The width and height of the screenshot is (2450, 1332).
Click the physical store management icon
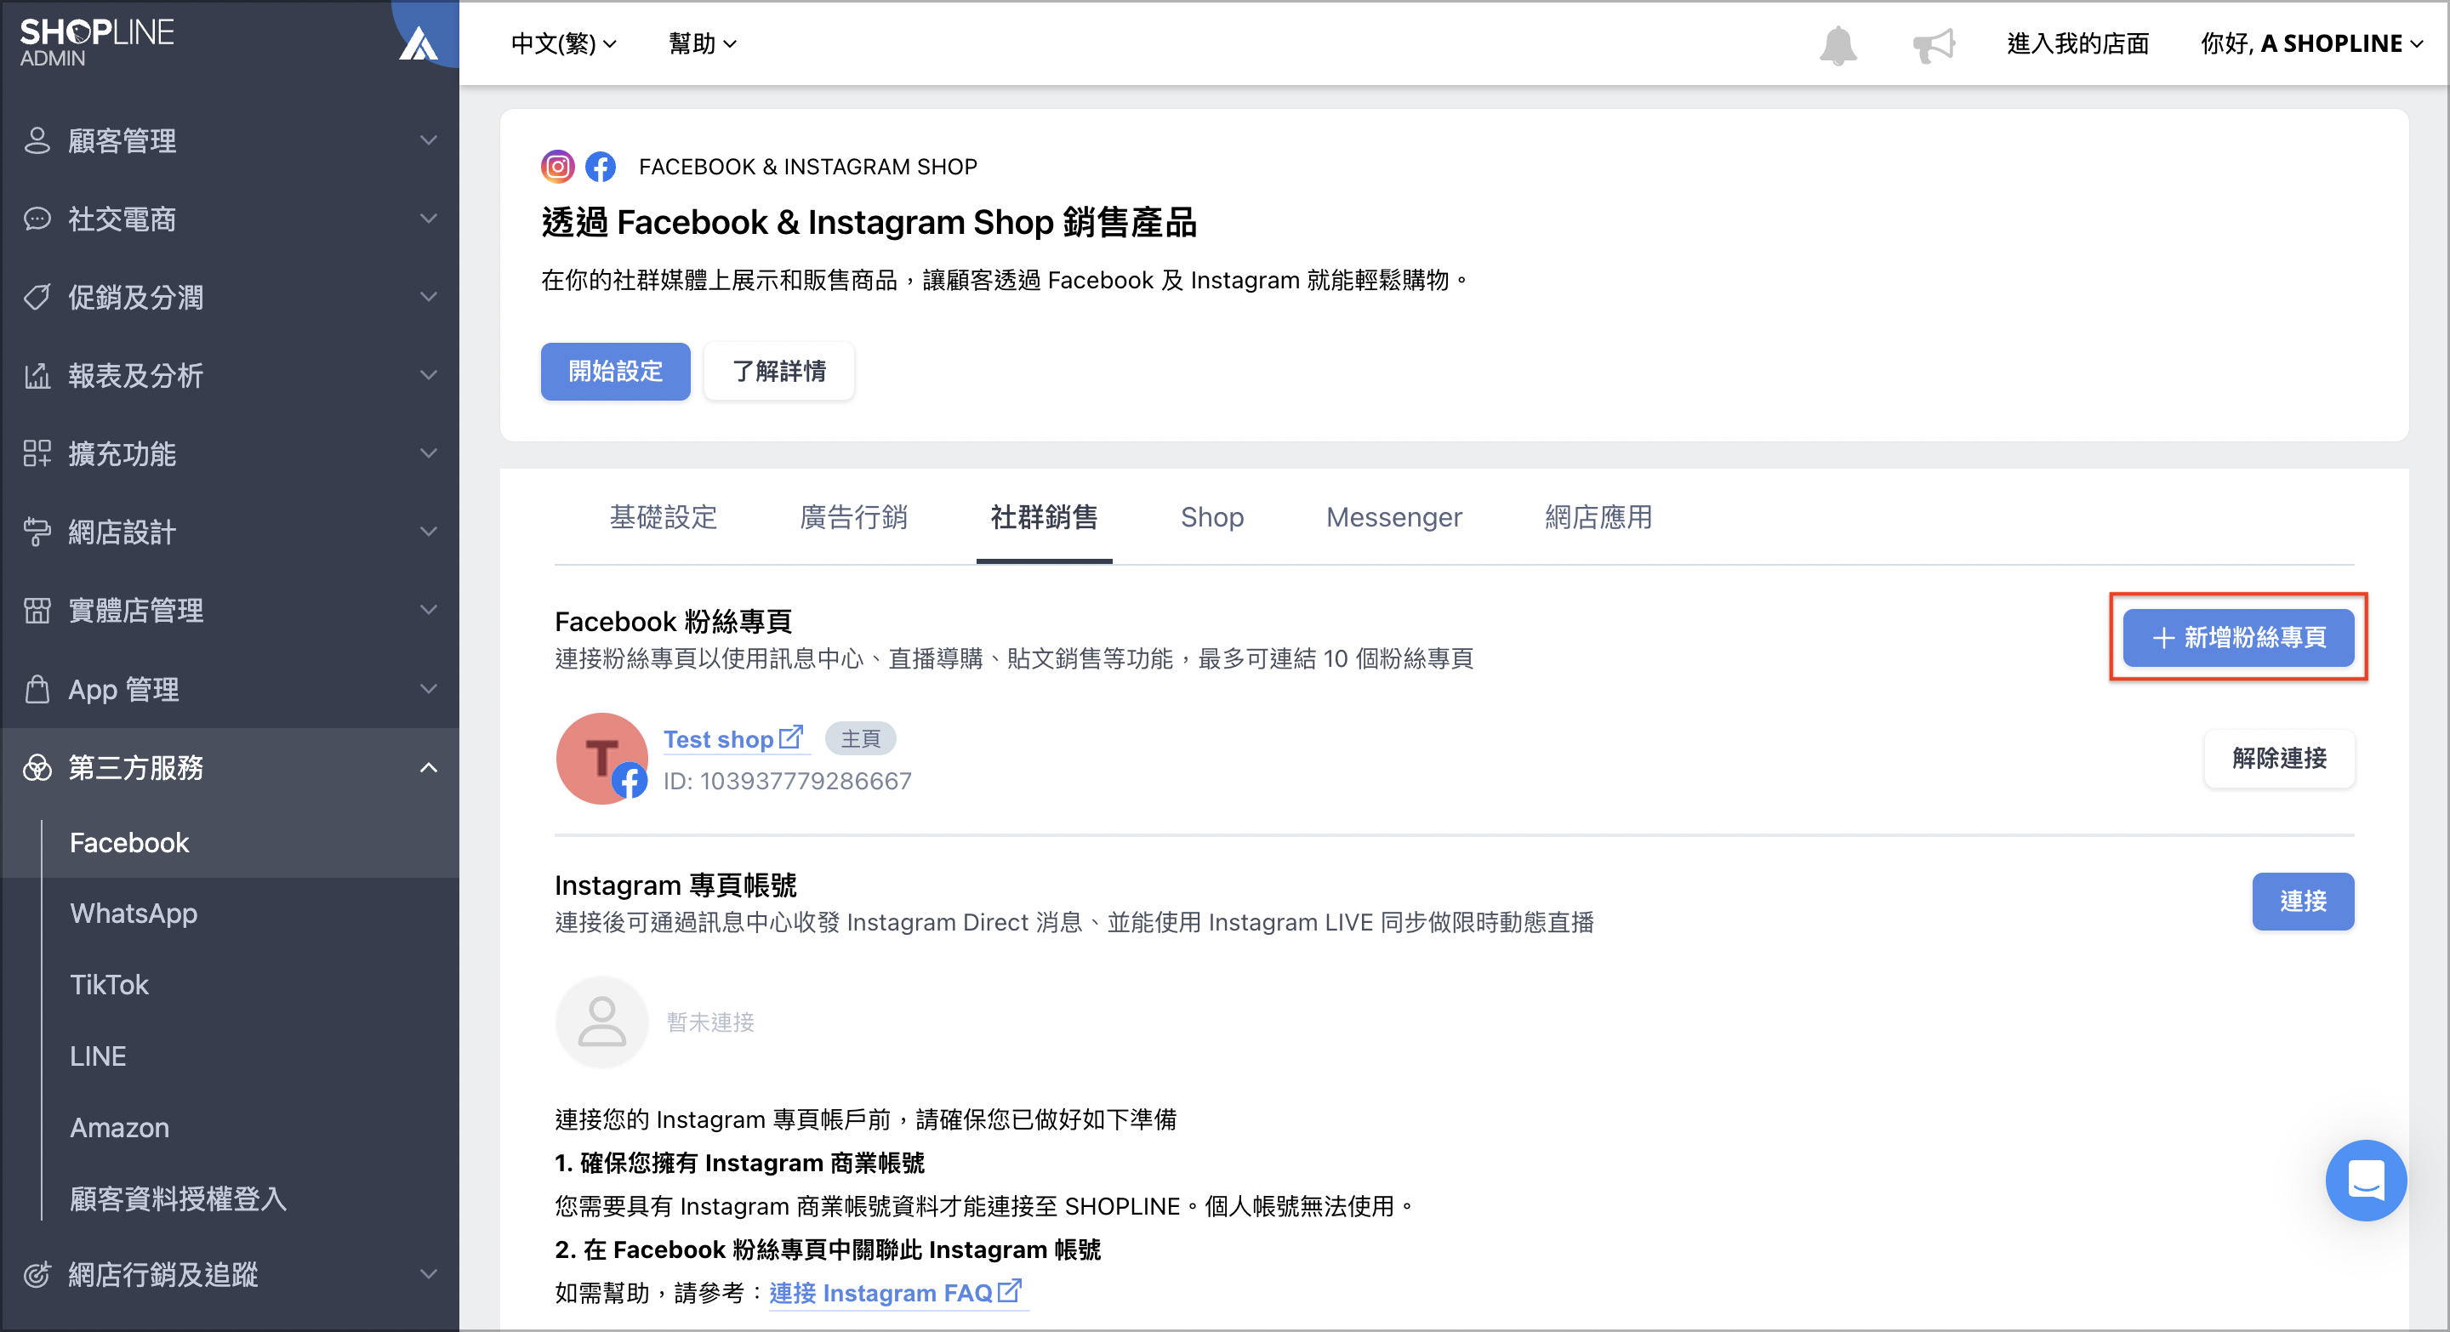point(37,611)
